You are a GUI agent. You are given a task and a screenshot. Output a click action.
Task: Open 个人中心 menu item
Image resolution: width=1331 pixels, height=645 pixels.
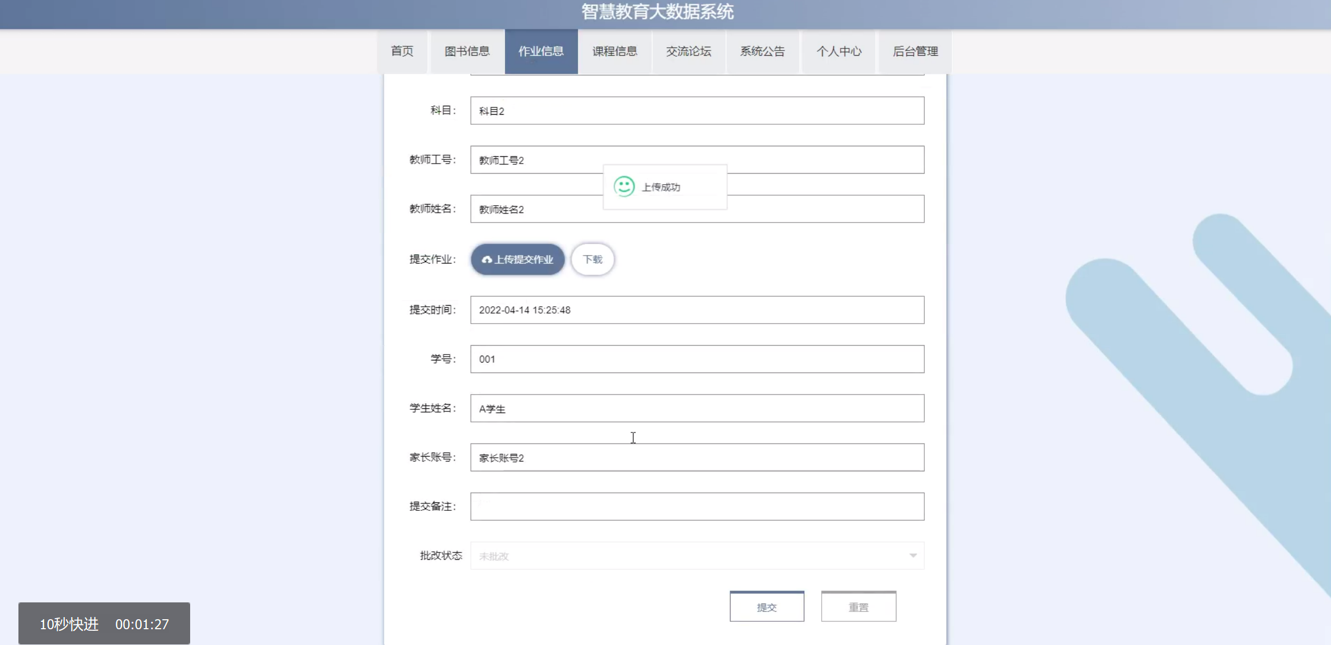[x=839, y=51]
